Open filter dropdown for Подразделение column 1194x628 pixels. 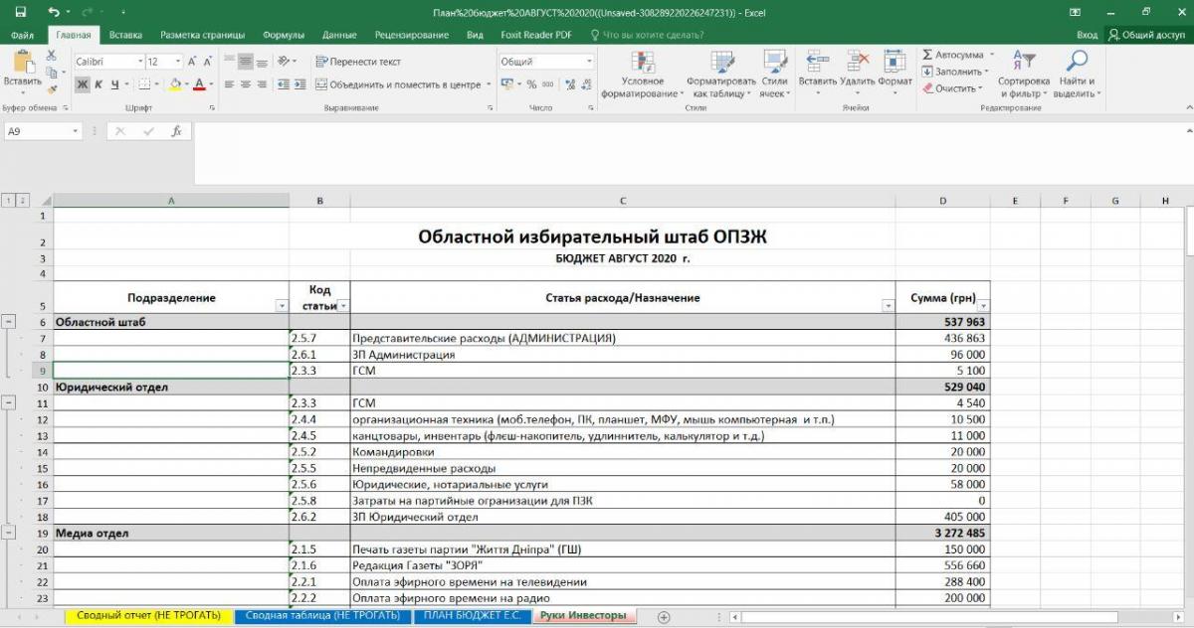(x=281, y=306)
